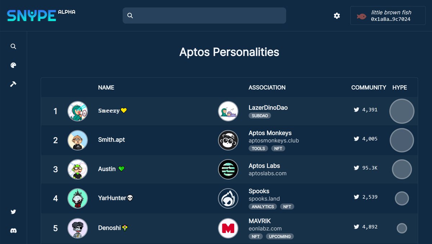Viewport: 432px width, 244px height.
Task: Select the NFT tag under MAVRIK
Action: coord(256,236)
